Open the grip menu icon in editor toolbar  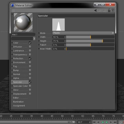pos(13,11)
